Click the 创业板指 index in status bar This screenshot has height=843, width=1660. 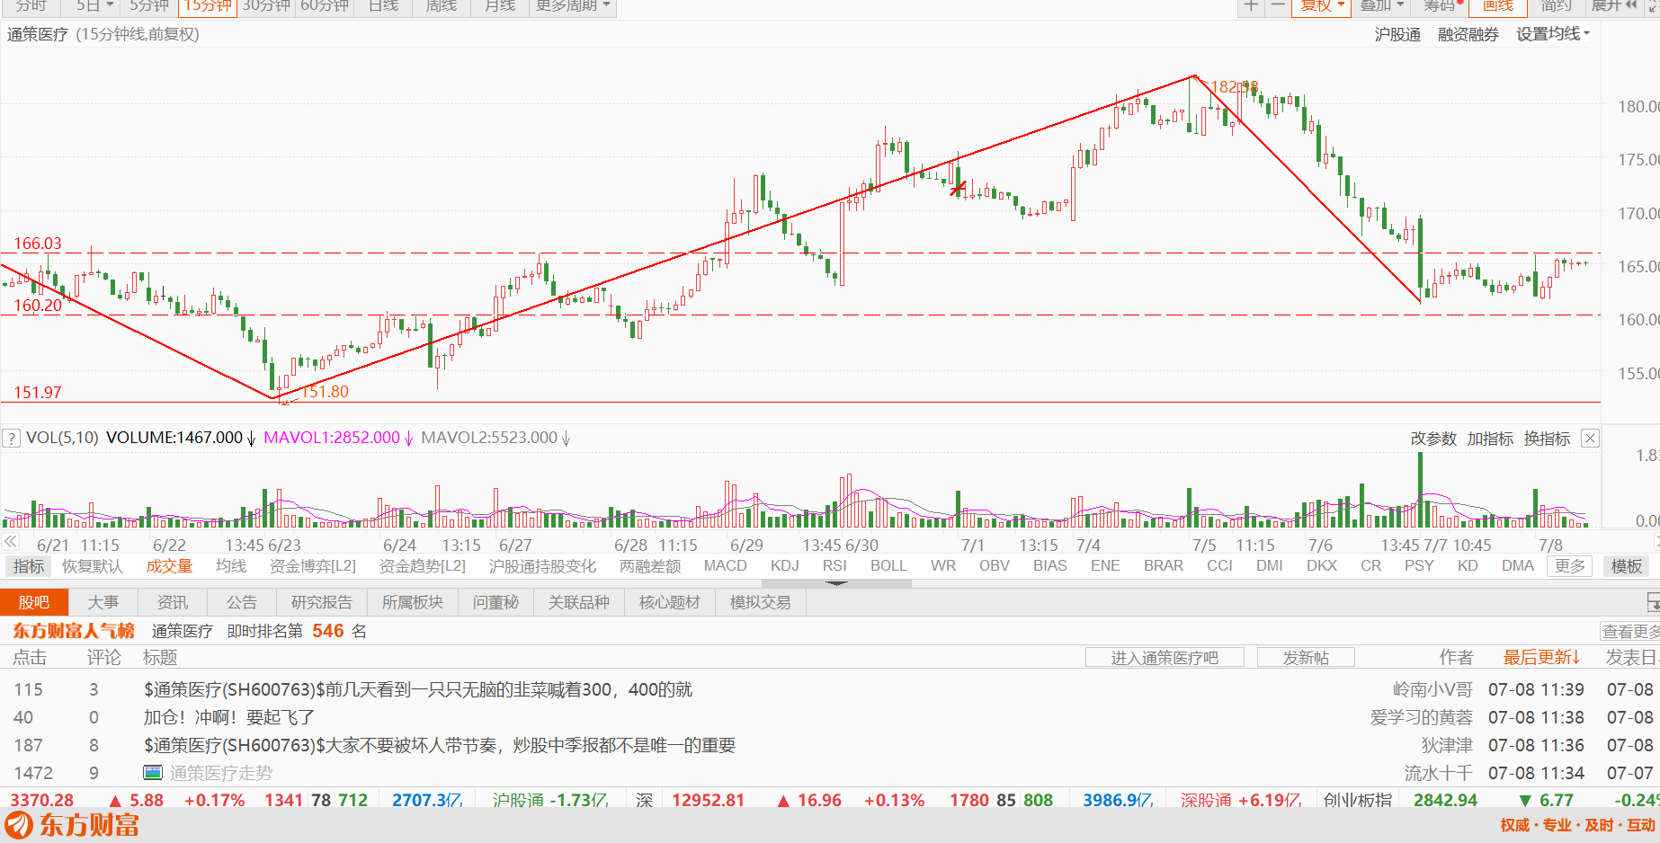click(x=1358, y=800)
